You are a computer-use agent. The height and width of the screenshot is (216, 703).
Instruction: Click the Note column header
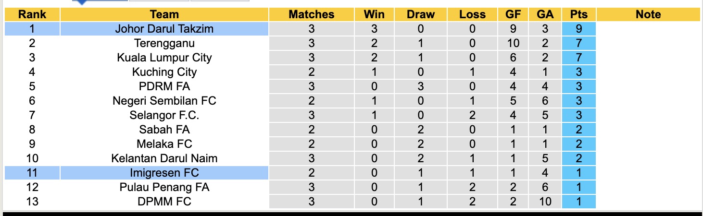point(648,14)
